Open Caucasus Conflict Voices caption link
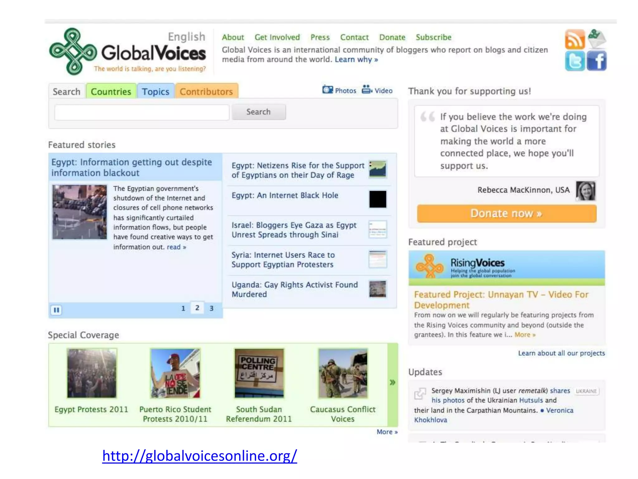The height and width of the screenshot is (479, 638). (x=343, y=414)
